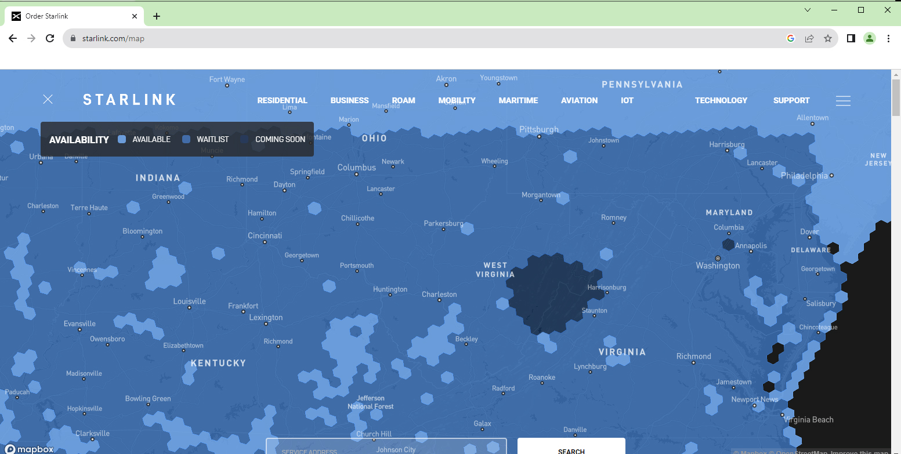
Task: Open the MARITIME nav item
Action: click(518, 100)
